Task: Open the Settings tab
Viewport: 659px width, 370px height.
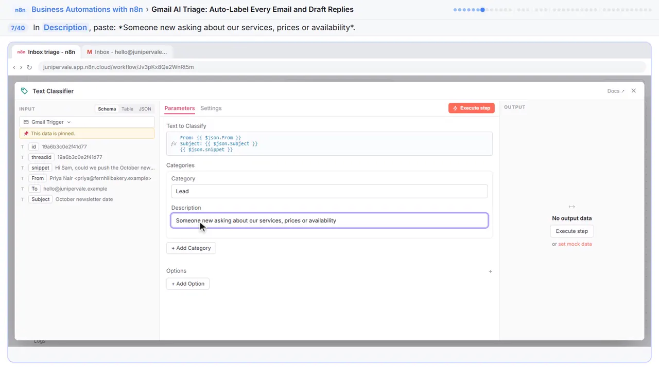Action: pyautogui.click(x=211, y=108)
